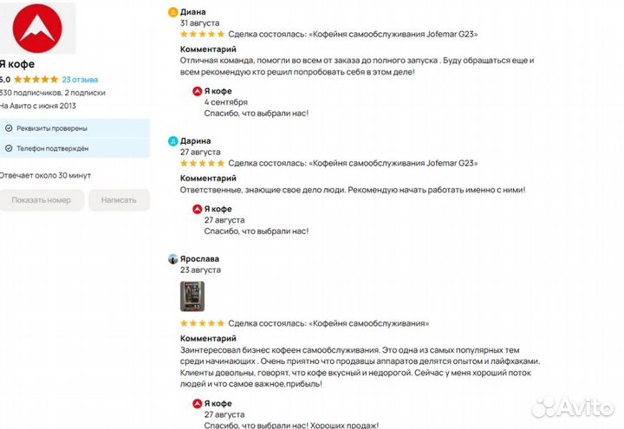The image size is (624, 429).
Task: Open the 23 отзыва reviews link
Action: point(80,79)
